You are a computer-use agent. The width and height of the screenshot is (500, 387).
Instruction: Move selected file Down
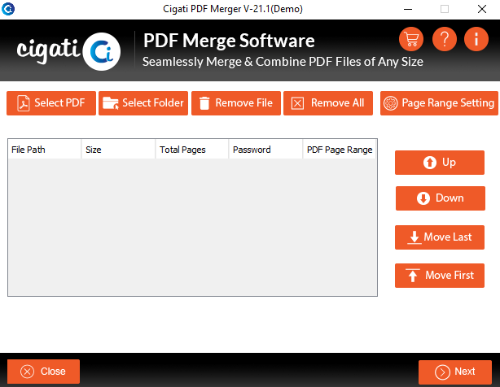point(441,198)
